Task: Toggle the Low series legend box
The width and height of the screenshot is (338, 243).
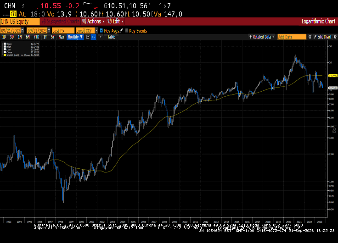Action: [5, 50]
